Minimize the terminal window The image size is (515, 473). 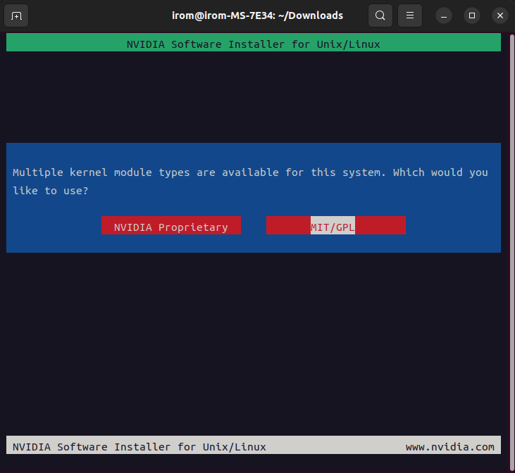[444, 15]
